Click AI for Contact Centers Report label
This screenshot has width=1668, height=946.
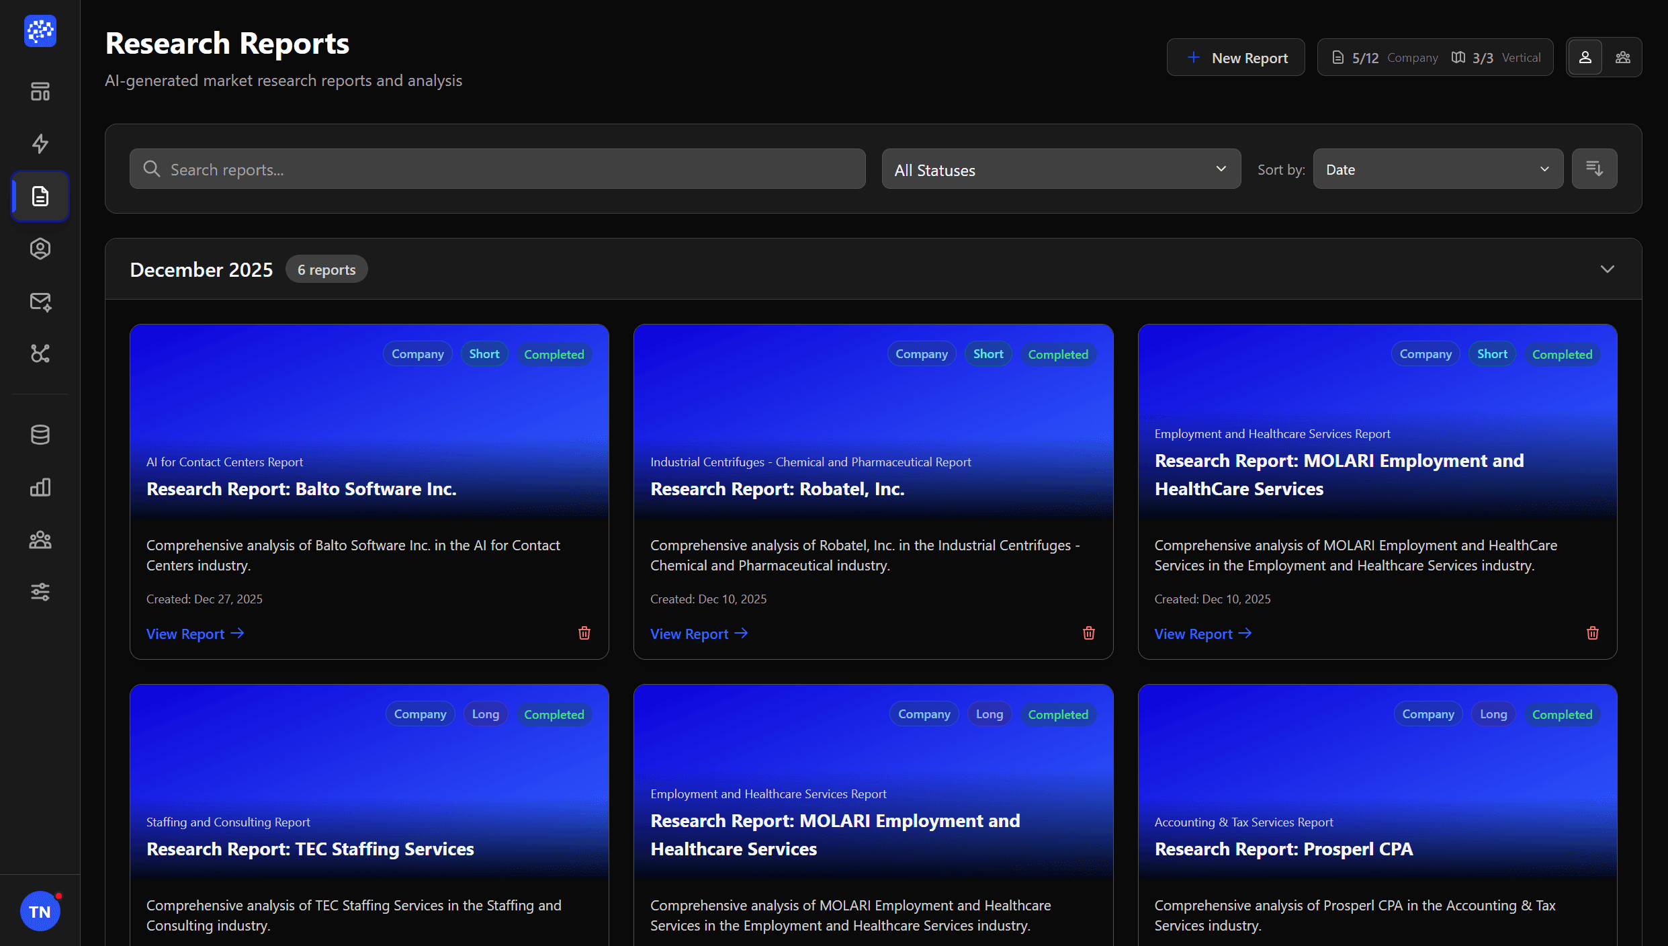coord(225,462)
